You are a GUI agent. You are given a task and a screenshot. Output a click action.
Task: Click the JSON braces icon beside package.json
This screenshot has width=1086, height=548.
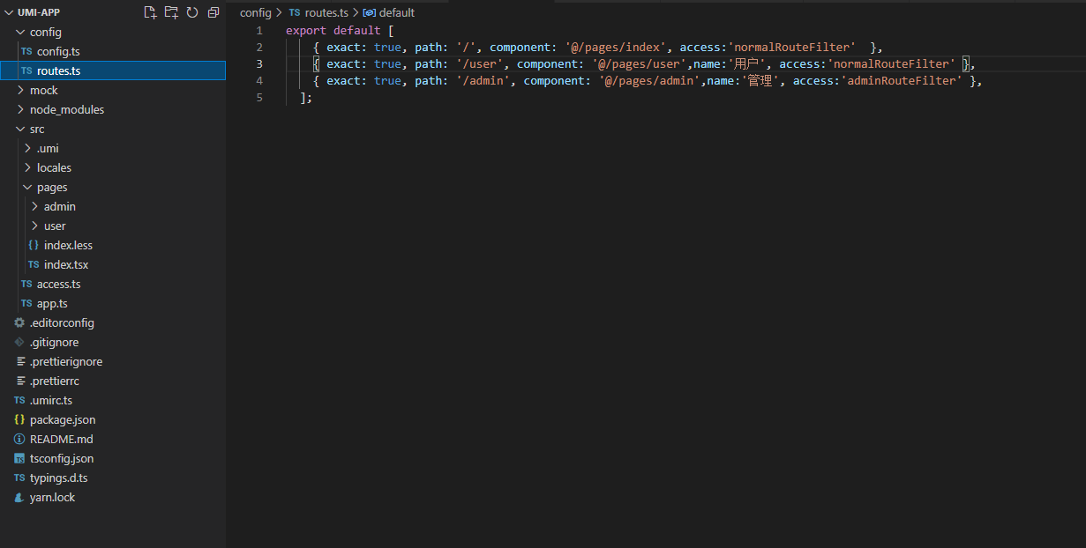point(19,419)
